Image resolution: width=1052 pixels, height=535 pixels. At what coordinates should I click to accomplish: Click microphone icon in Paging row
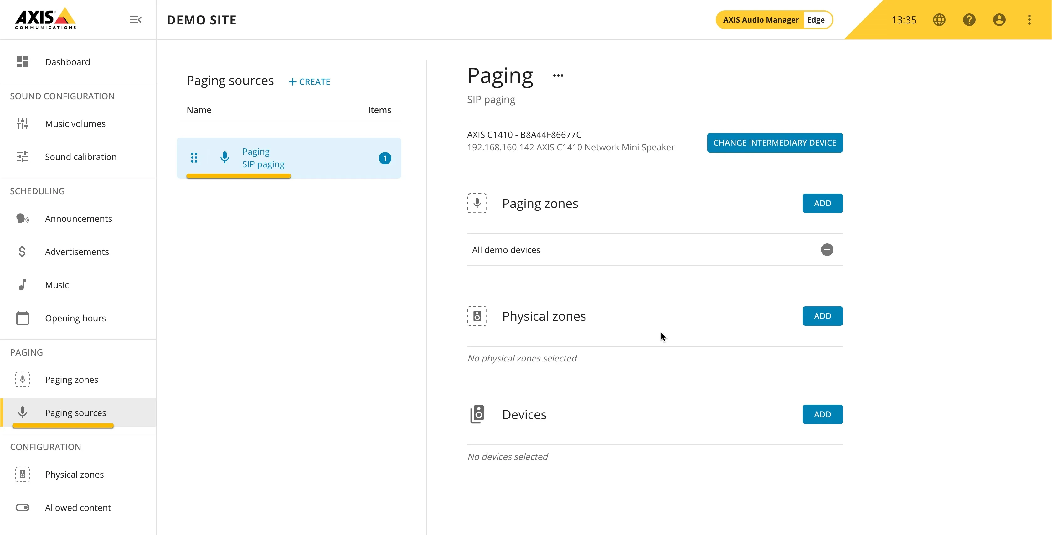pyautogui.click(x=224, y=157)
